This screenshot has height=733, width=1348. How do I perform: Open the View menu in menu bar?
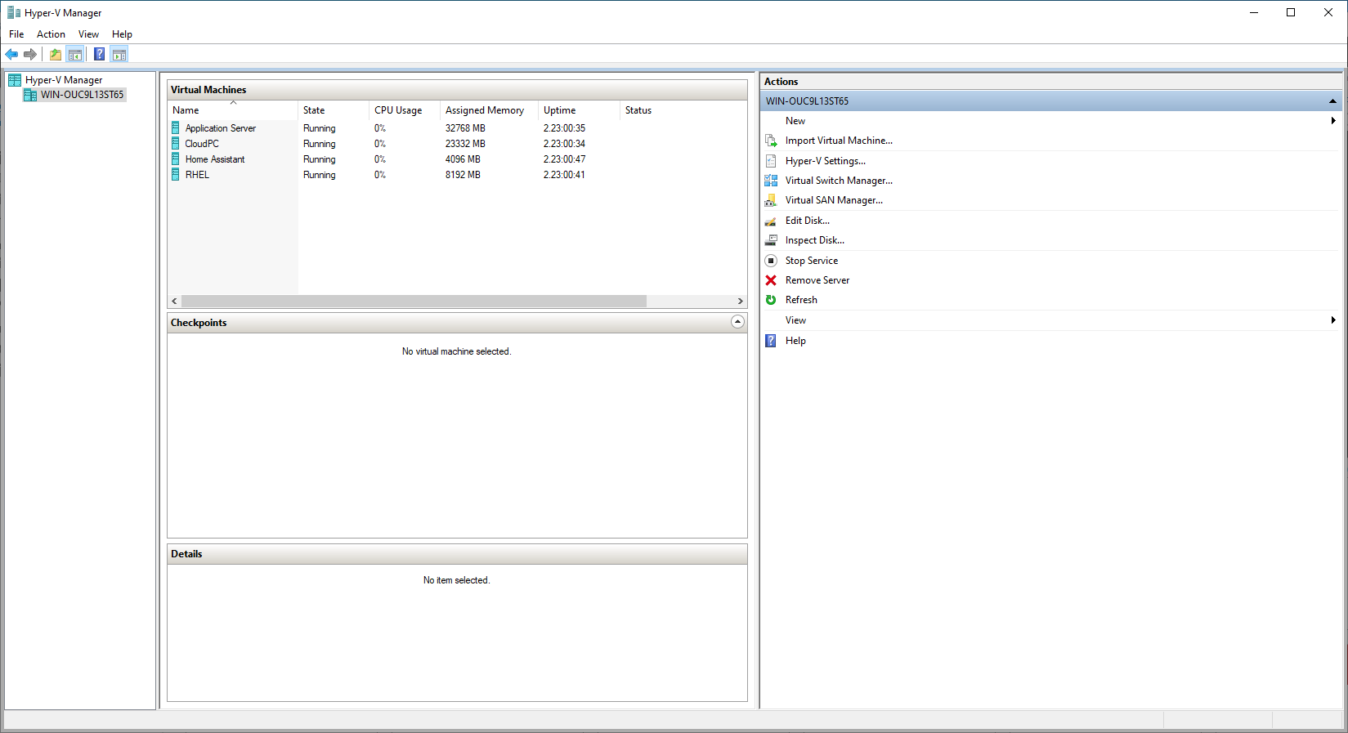pos(88,34)
